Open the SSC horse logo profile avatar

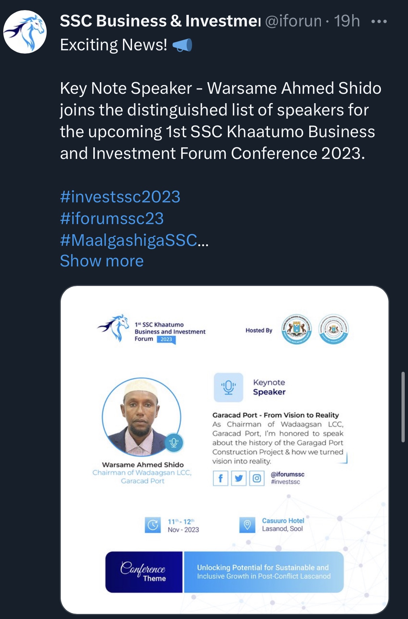[x=25, y=32]
